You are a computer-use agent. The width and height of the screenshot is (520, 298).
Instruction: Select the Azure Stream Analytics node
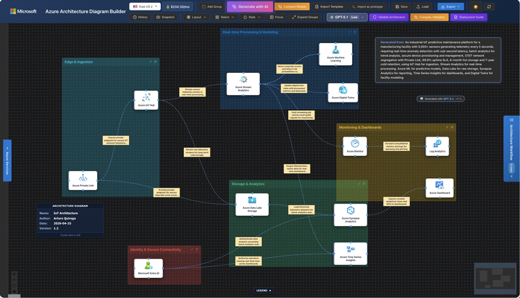click(x=243, y=84)
